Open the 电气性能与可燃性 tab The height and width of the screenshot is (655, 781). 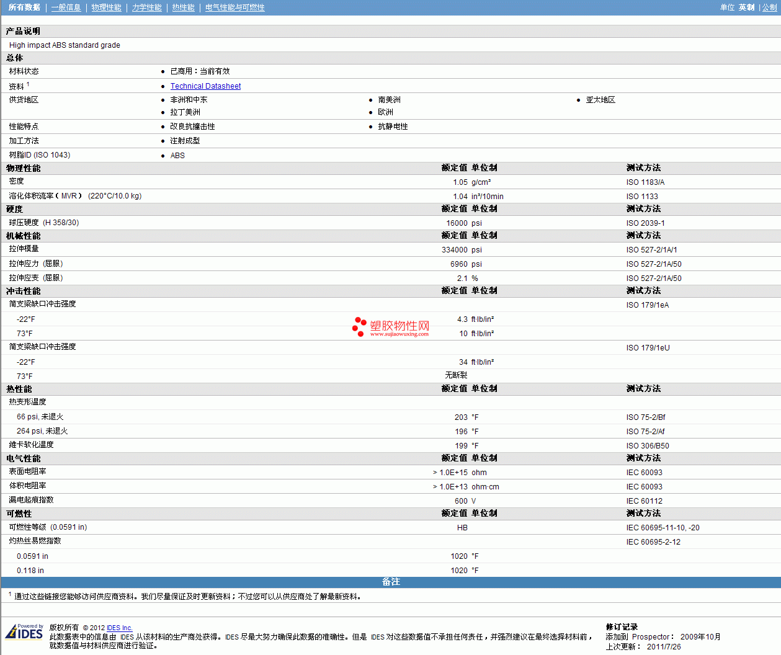click(x=234, y=7)
